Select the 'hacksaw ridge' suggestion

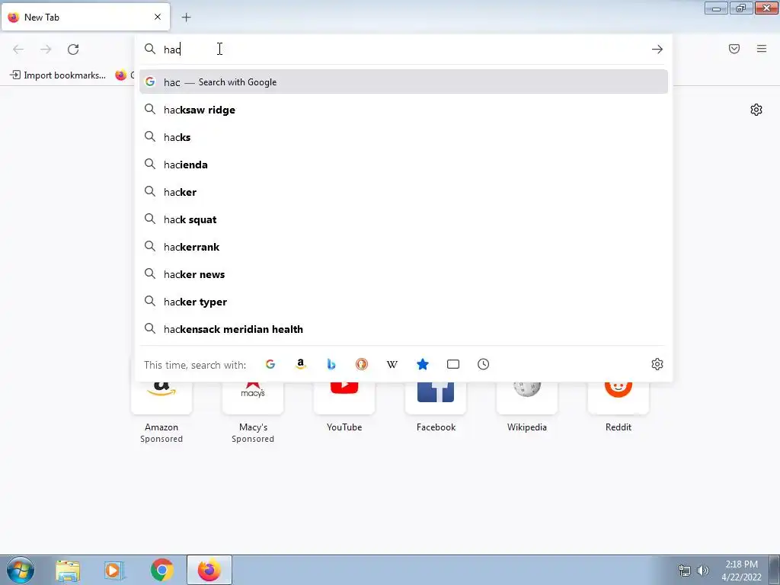click(x=404, y=110)
